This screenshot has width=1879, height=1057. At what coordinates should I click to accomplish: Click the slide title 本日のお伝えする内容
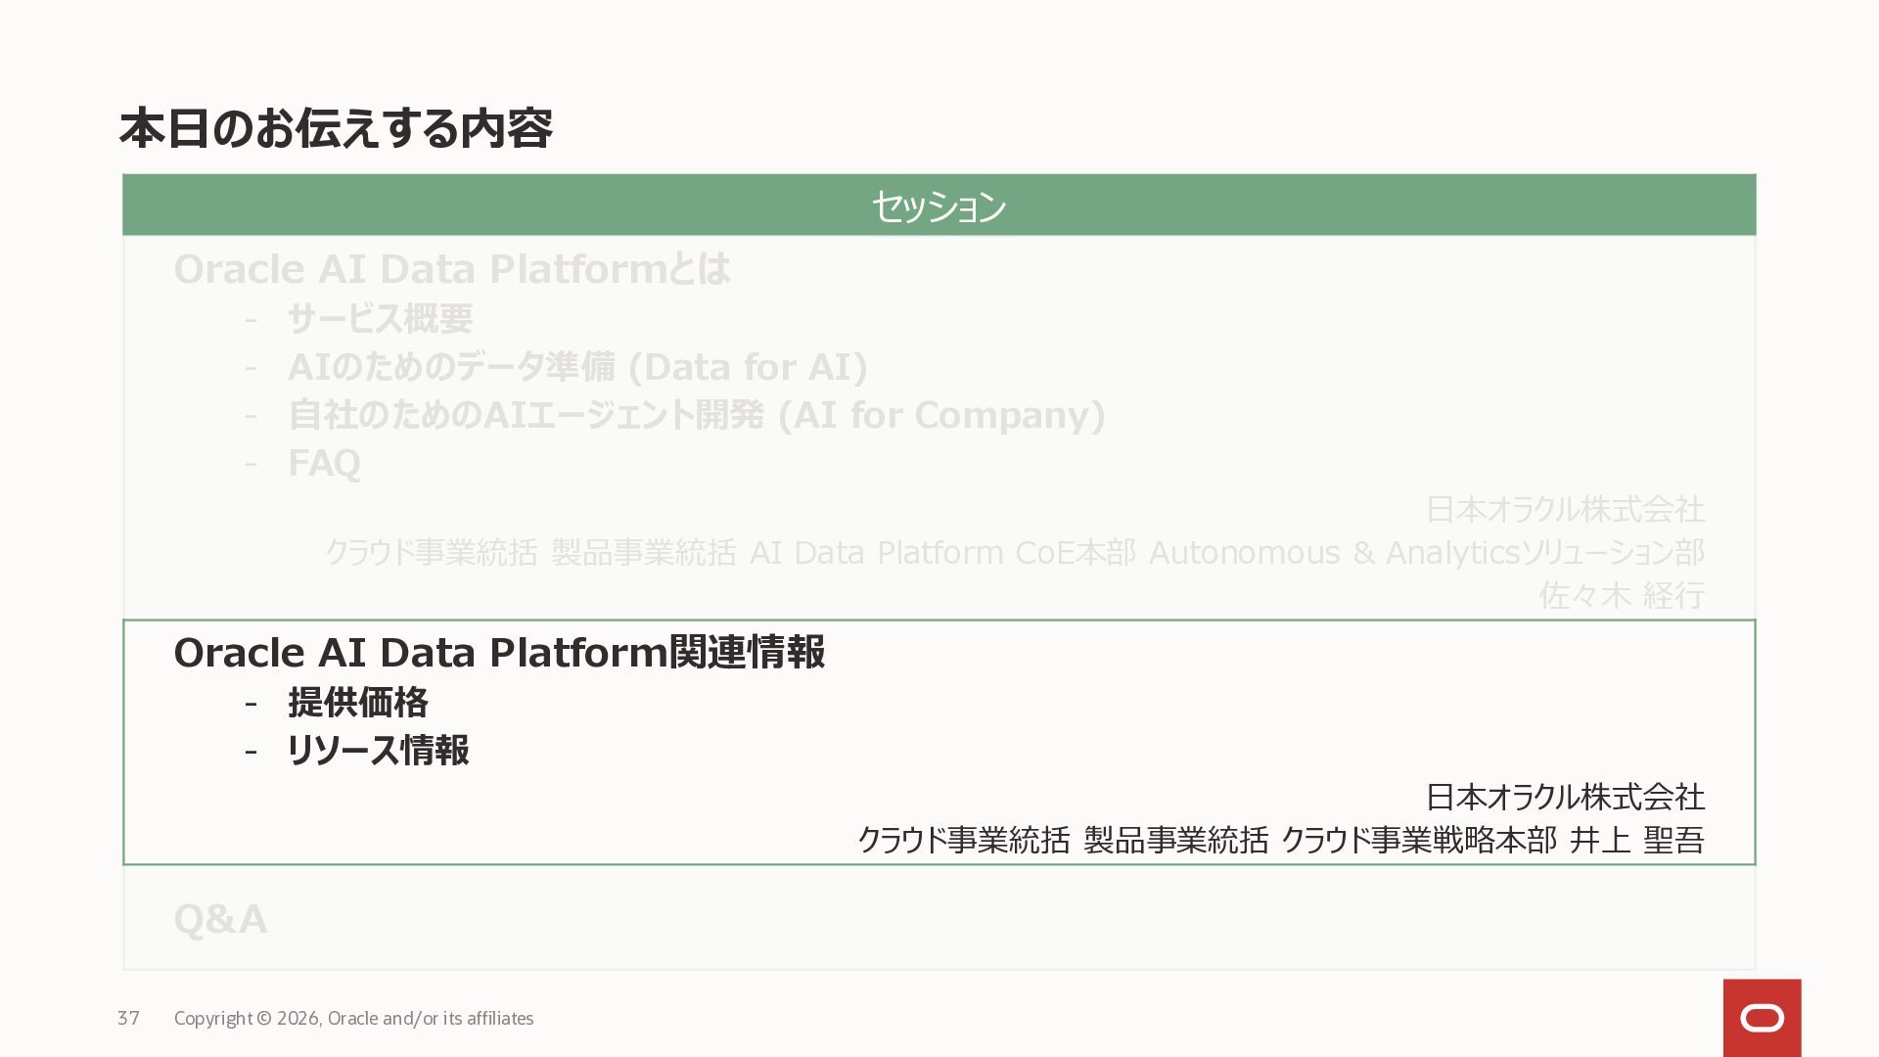(x=336, y=128)
